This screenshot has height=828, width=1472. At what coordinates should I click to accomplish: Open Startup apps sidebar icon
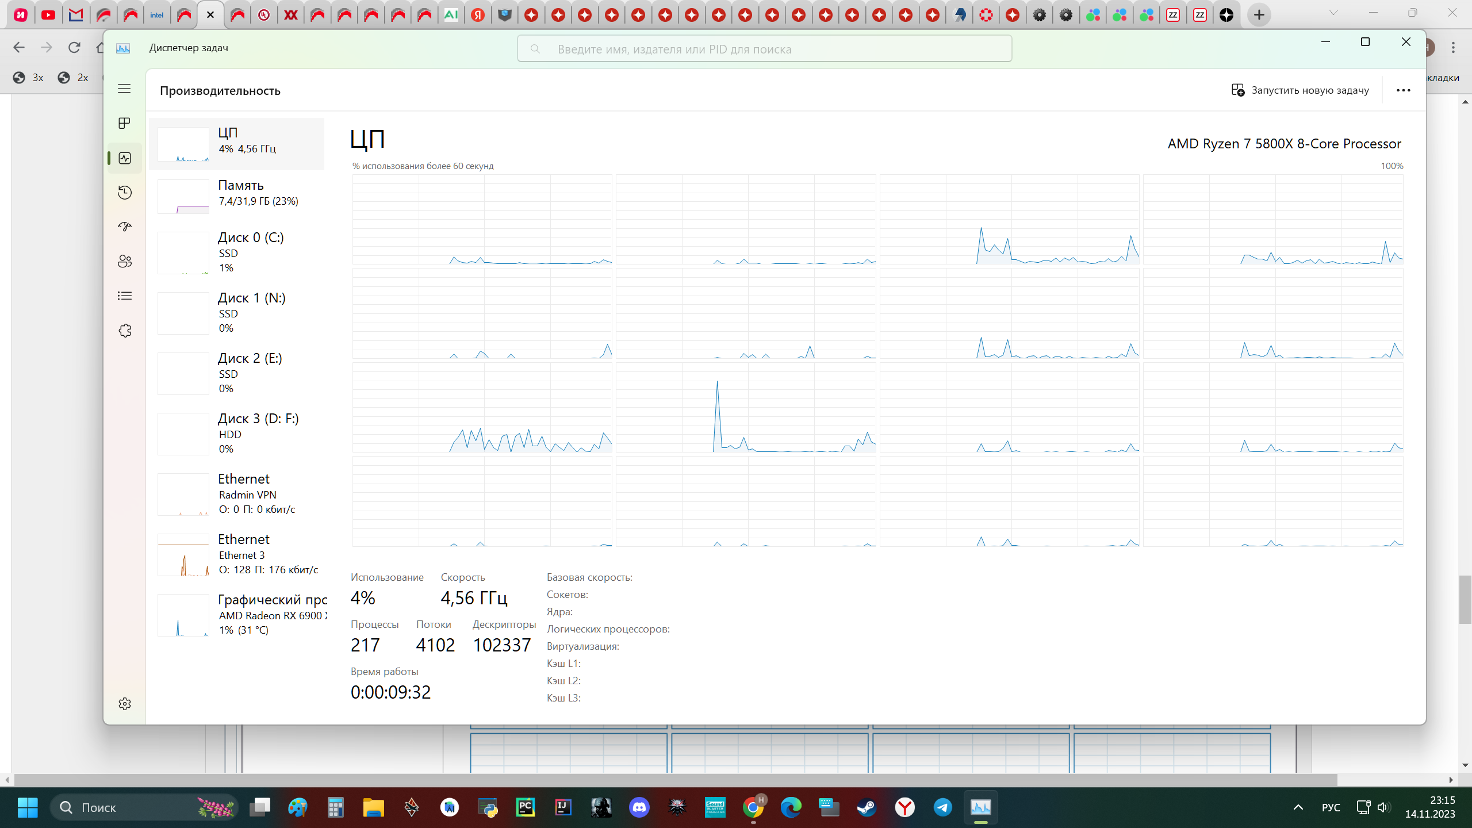pyautogui.click(x=124, y=227)
